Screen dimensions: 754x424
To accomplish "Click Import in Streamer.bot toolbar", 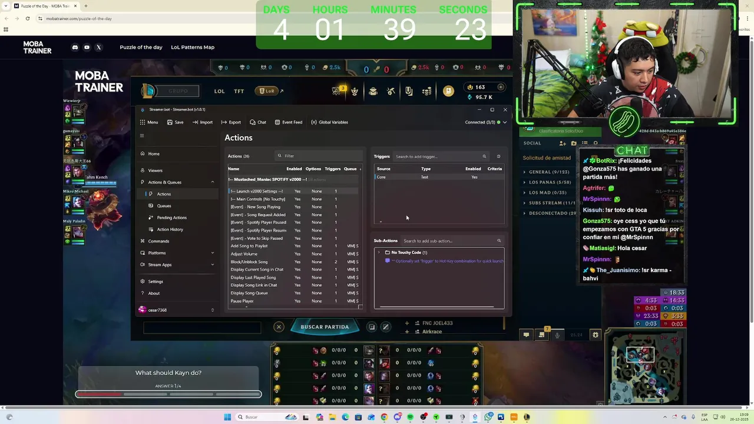I will pyautogui.click(x=202, y=122).
